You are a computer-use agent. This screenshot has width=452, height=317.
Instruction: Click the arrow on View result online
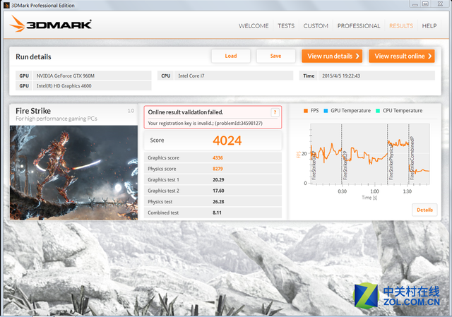[429, 56]
